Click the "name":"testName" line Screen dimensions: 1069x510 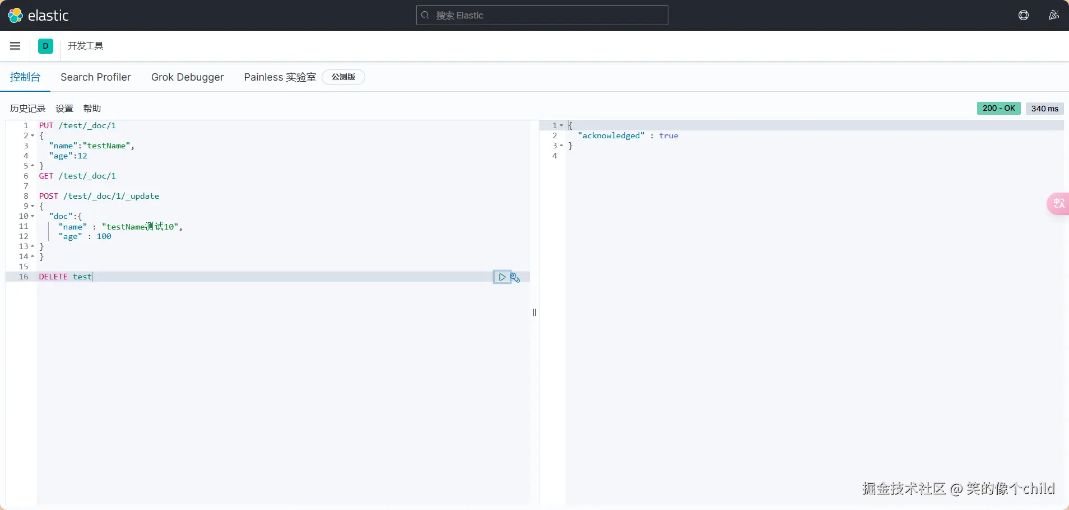point(92,146)
